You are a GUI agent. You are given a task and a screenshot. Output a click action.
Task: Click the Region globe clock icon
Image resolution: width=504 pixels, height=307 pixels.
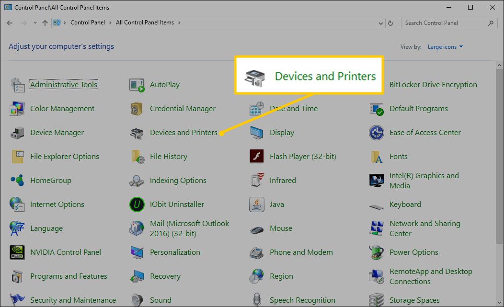point(256,276)
